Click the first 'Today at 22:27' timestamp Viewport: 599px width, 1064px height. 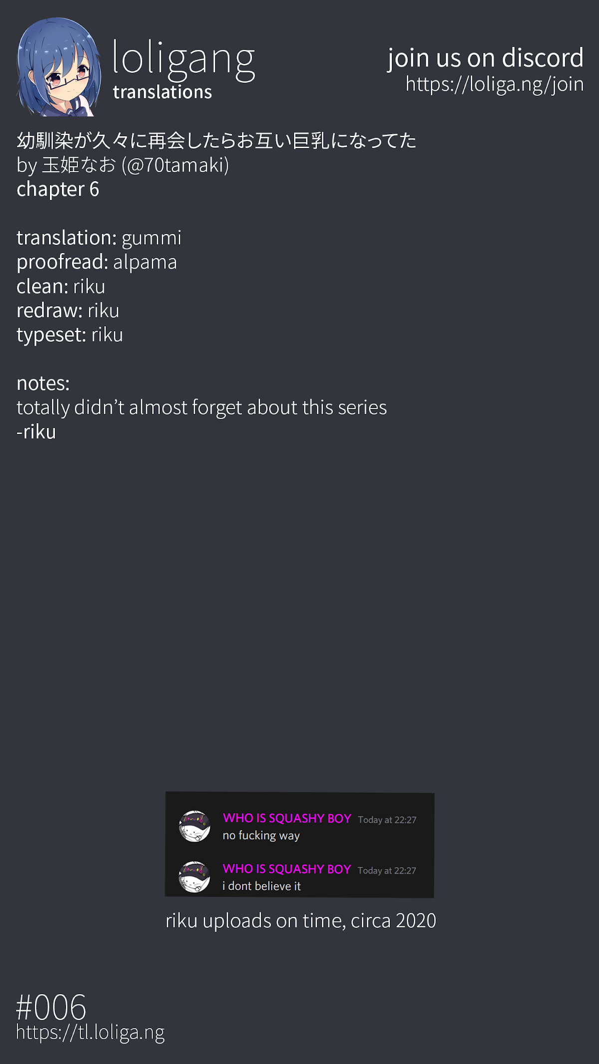coord(387,820)
